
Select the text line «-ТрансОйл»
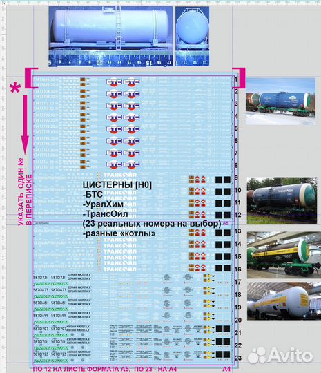pyautogui.click(x=106, y=214)
